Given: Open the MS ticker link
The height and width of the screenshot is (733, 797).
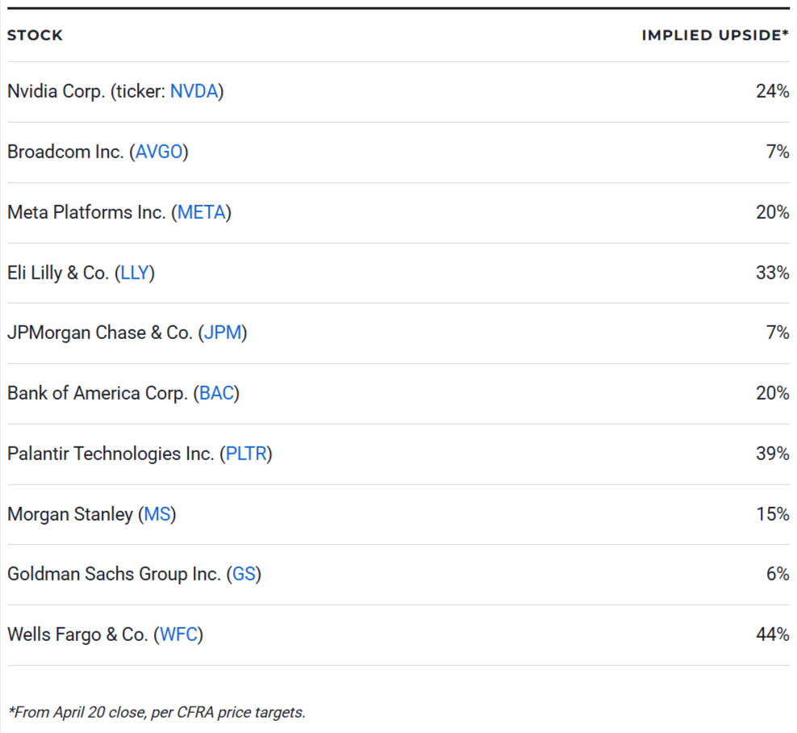Looking at the screenshot, I should point(157,514).
